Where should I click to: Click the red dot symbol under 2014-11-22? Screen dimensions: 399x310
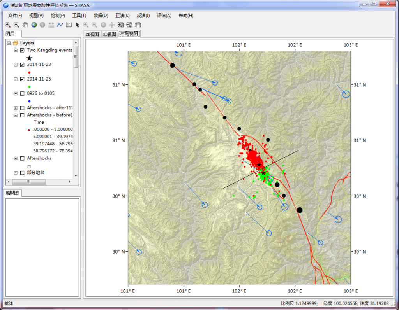pyautogui.click(x=29, y=72)
